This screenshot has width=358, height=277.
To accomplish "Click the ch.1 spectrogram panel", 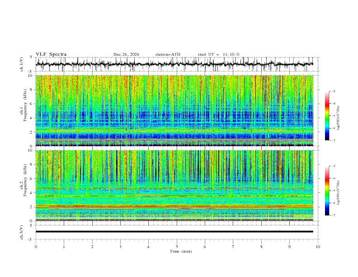I will click(x=174, y=110).
